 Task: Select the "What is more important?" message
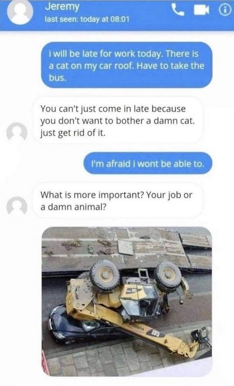[x=118, y=200]
